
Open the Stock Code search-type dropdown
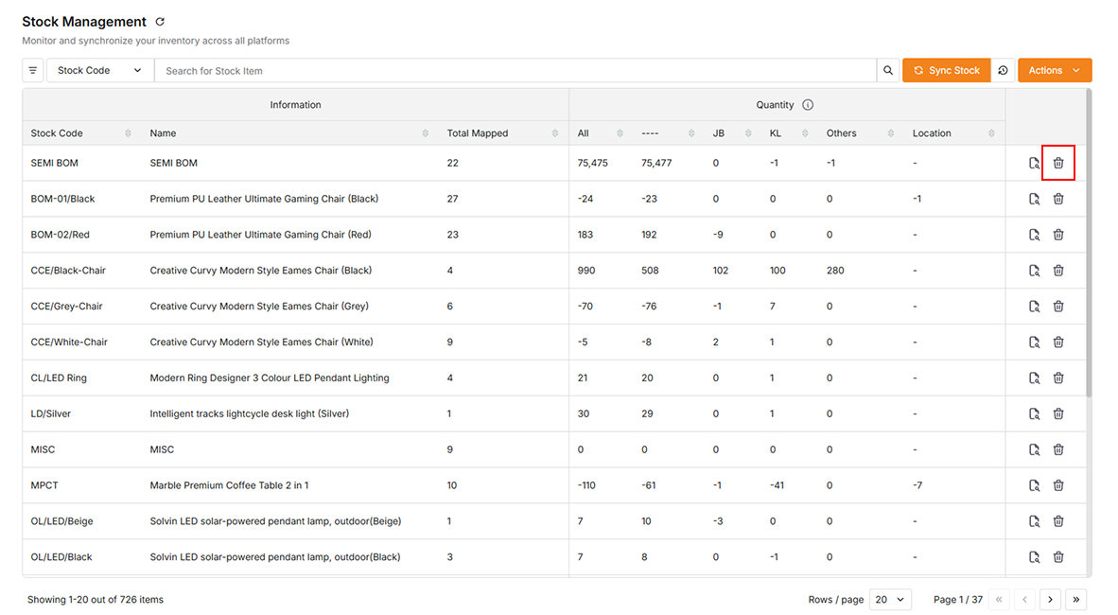pos(100,71)
